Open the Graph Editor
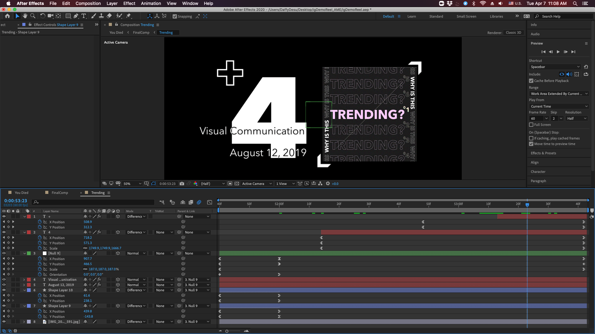 coord(209,202)
